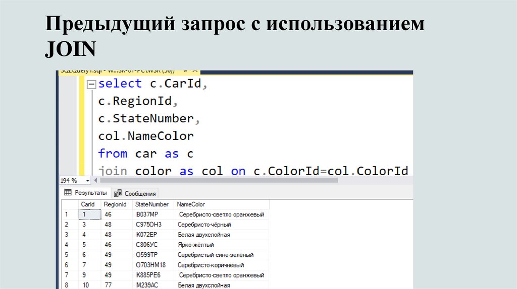Collapse the select query outline block
The height and width of the screenshot is (289, 517).
pos(91,85)
